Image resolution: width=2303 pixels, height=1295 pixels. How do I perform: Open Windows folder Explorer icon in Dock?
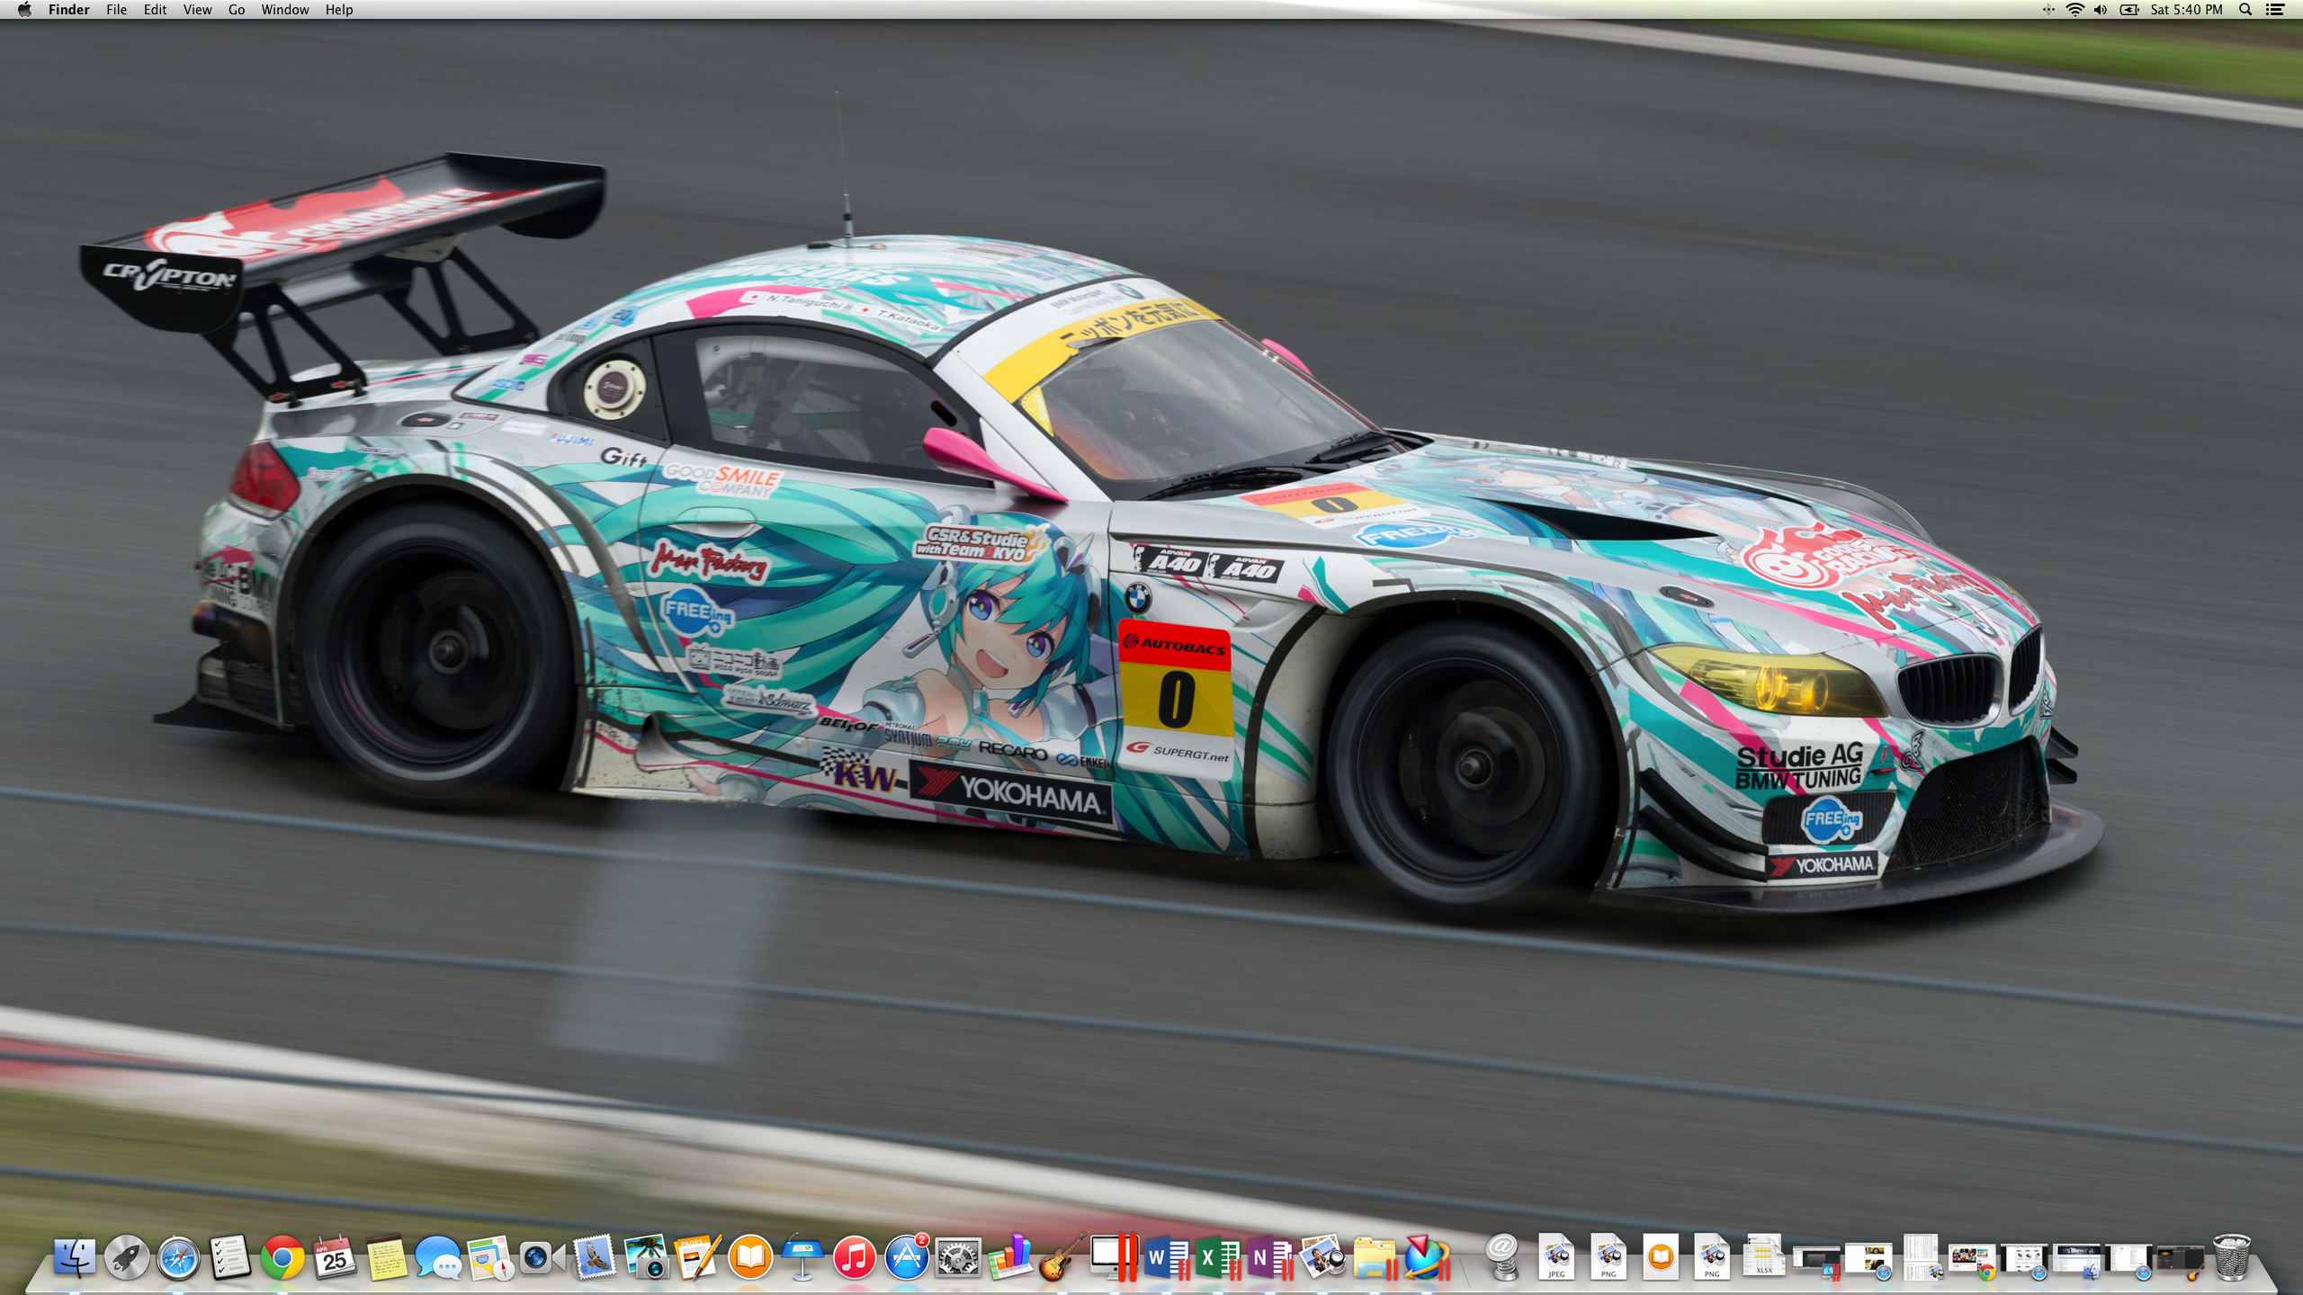[1375, 1257]
